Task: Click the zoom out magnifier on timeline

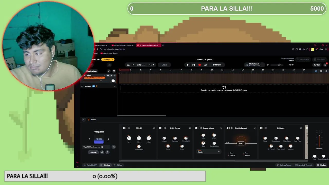Action: coord(321,71)
